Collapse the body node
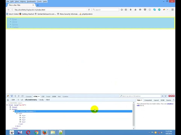The width and height of the screenshot is (181, 135). pos(10,109)
